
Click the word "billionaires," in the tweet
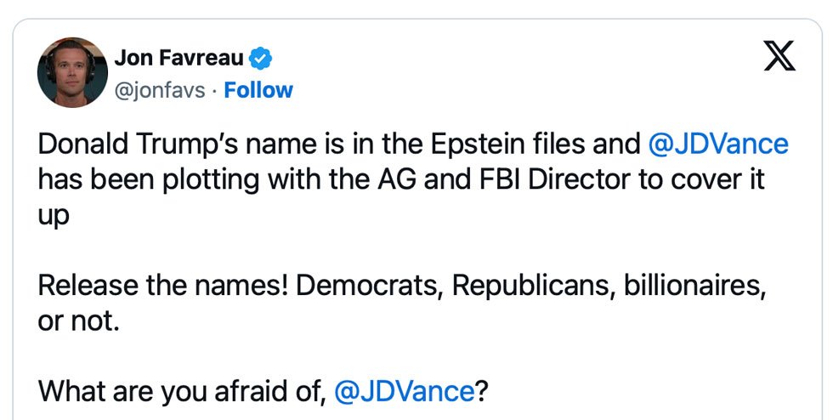(695, 286)
